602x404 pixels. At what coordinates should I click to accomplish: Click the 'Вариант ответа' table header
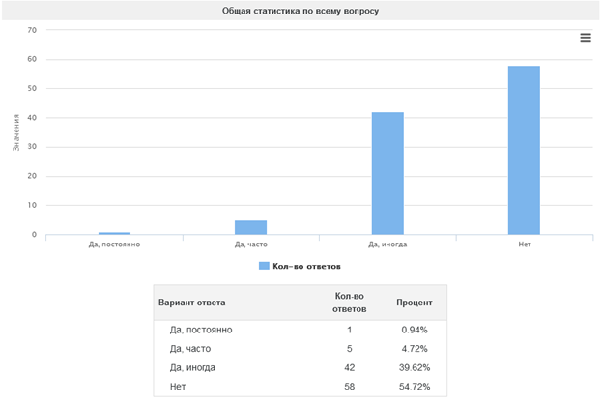pos(191,303)
